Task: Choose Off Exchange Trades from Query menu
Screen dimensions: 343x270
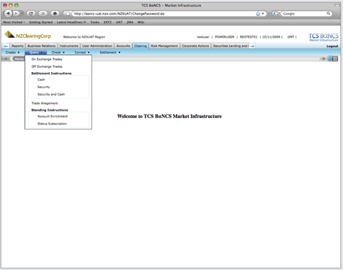Action: coord(47,66)
